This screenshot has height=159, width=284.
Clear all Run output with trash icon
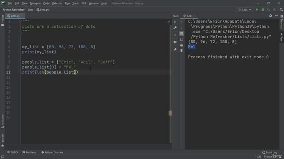click(x=181, y=51)
